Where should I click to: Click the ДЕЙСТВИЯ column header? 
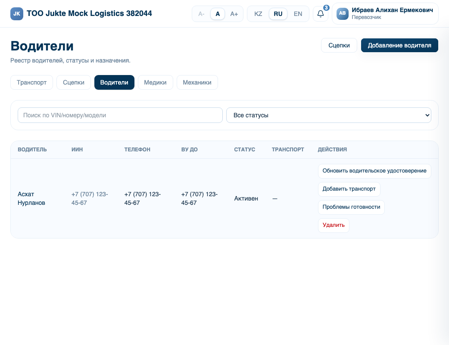332,150
